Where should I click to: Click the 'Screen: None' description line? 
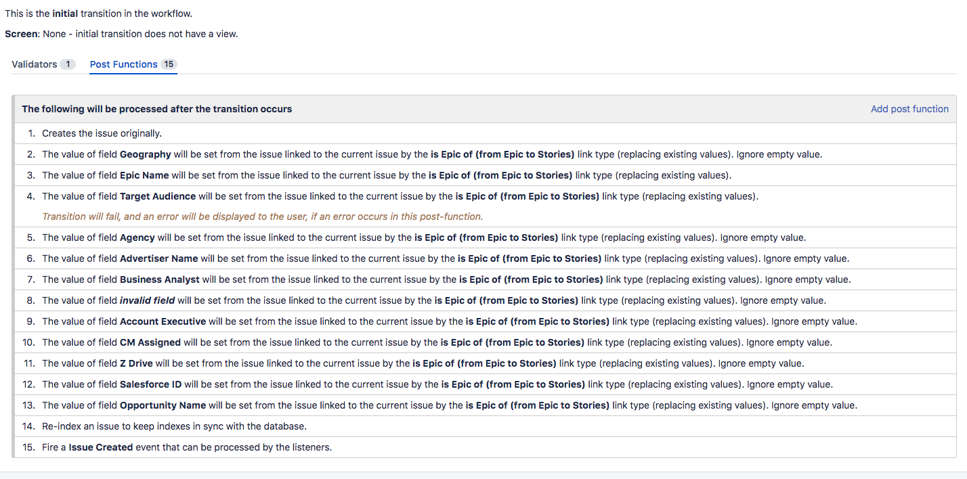pos(121,34)
